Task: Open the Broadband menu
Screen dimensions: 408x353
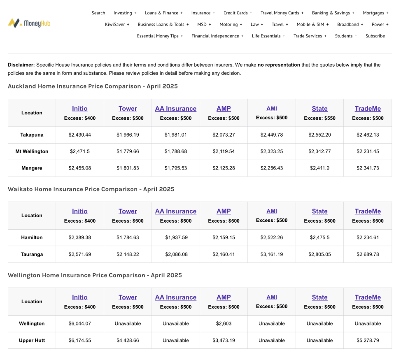Action: coord(350,24)
